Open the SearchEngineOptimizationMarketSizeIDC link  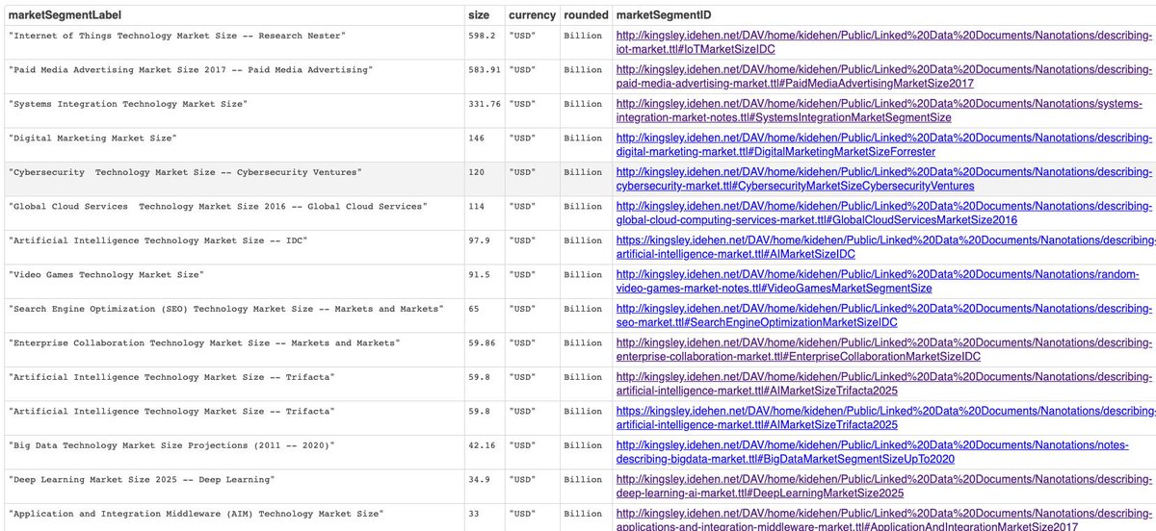[883, 315]
